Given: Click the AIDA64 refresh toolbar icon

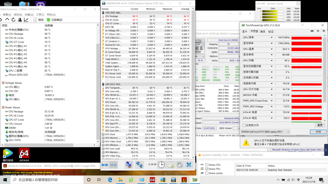Looking at the screenshot, I should 13,19.
